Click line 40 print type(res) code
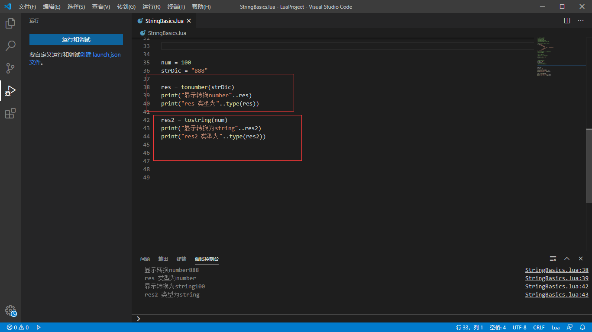This screenshot has height=332, width=592. point(210,103)
